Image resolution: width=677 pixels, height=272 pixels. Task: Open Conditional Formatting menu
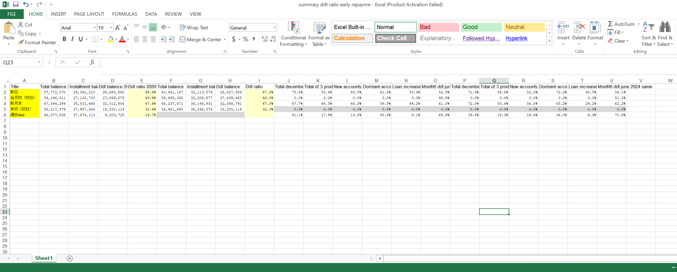click(x=293, y=34)
